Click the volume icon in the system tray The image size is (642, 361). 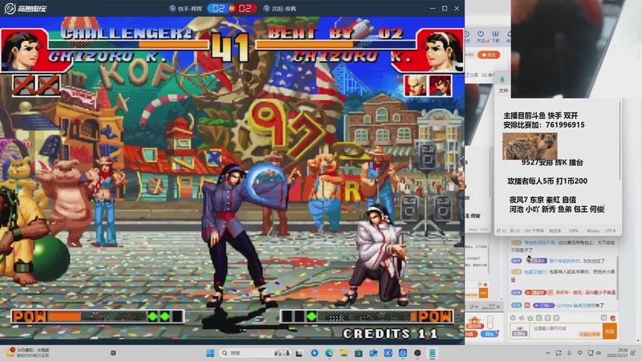pos(599,353)
